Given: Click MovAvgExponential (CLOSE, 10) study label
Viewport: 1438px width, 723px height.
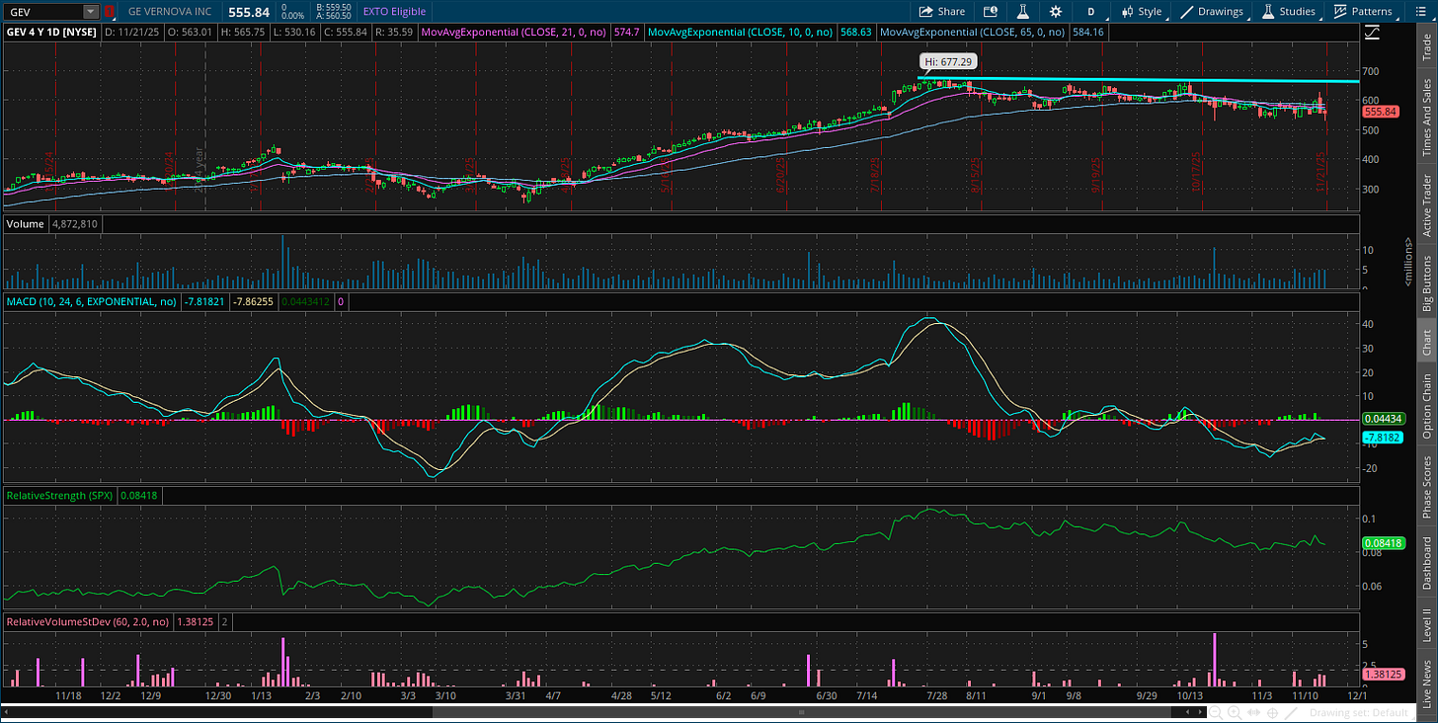Looking at the screenshot, I should [x=740, y=33].
